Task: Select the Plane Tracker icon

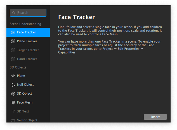Action: tap(13, 41)
